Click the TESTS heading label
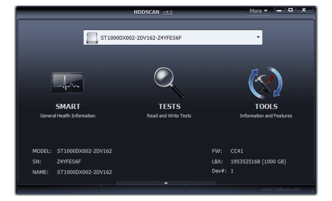The height and width of the screenshot is (201, 332). point(170,107)
